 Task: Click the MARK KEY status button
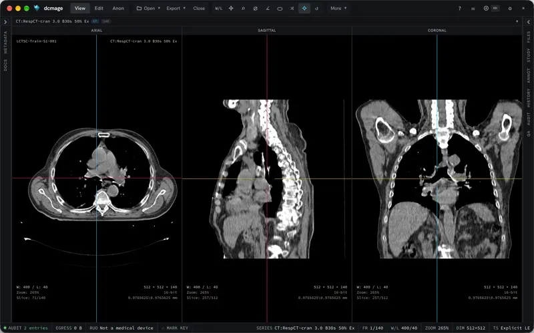coord(174,328)
